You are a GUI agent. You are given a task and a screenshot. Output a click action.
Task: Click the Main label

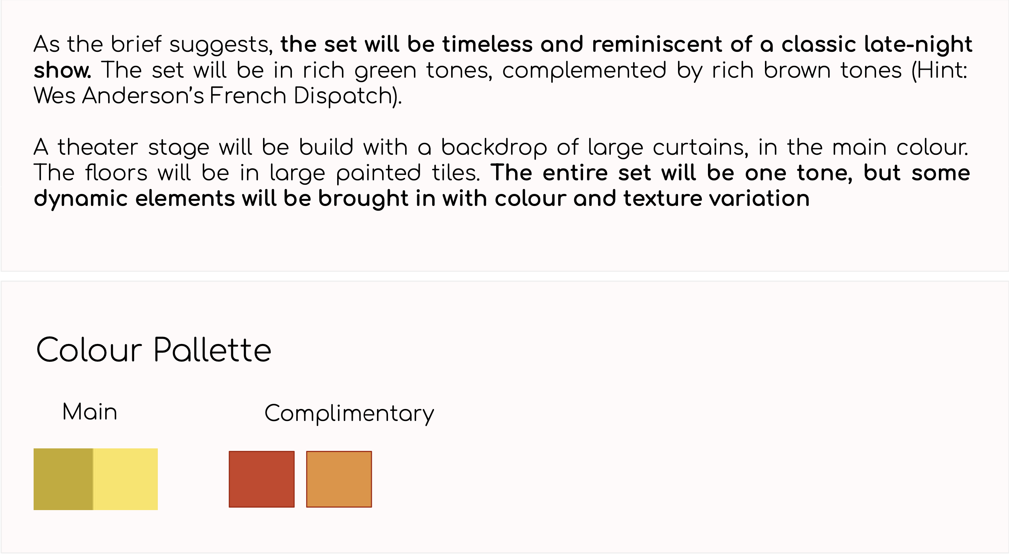[x=90, y=412]
